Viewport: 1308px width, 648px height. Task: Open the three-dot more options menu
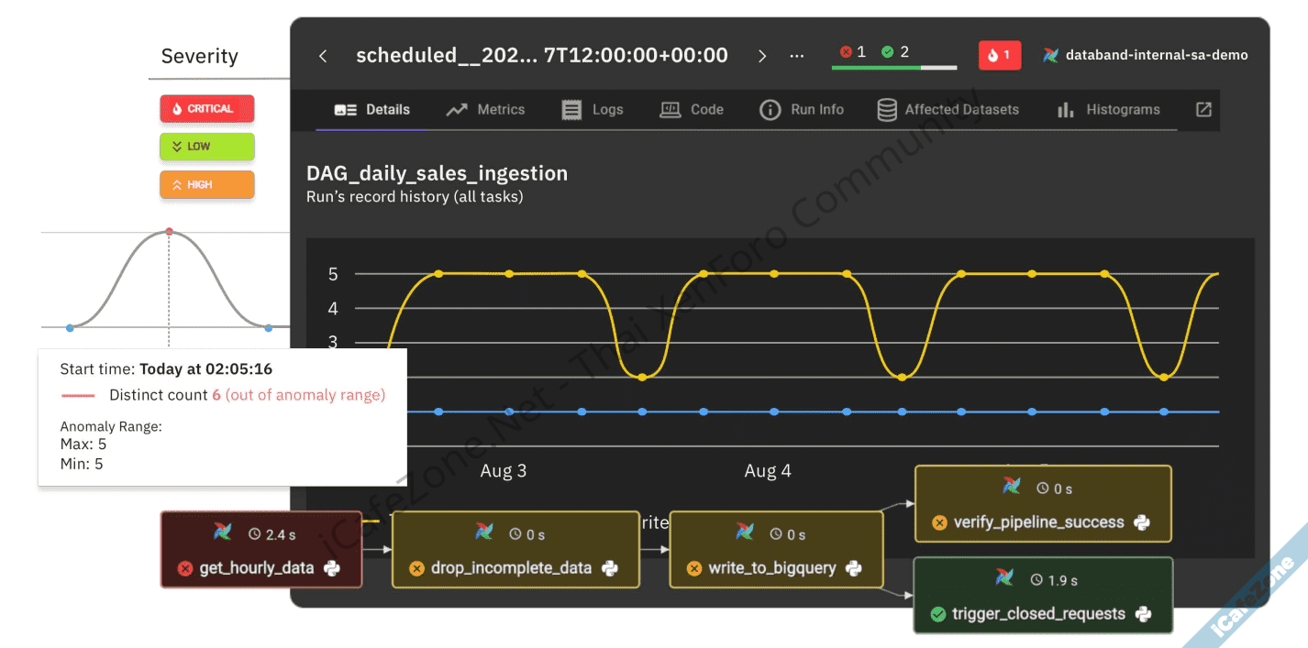796,56
